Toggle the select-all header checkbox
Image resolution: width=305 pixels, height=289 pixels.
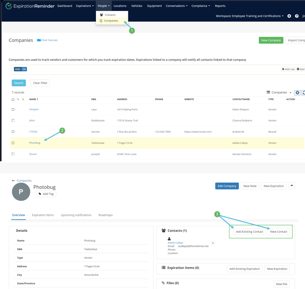[x=13, y=99]
